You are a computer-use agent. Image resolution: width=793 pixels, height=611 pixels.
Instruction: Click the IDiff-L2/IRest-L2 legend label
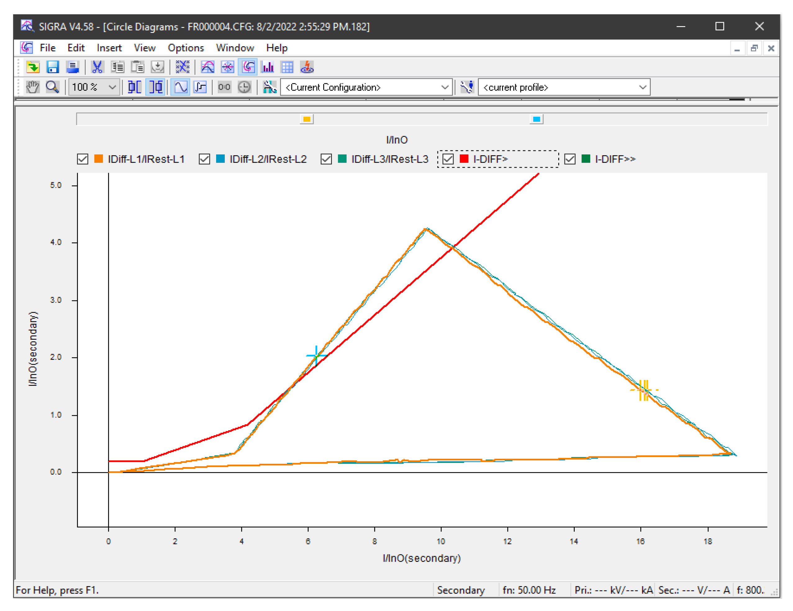[268, 159]
